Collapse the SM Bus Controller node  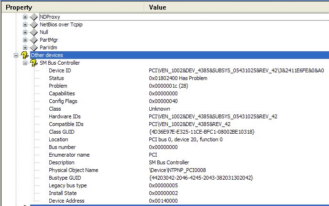click(x=25, y=63)
